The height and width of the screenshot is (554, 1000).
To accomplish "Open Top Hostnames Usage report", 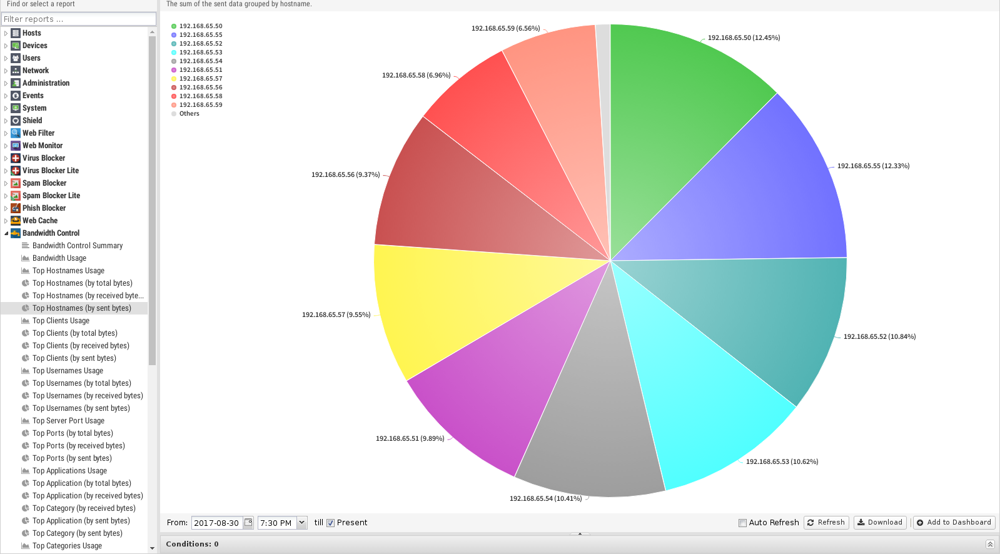I will coord(68,271).
